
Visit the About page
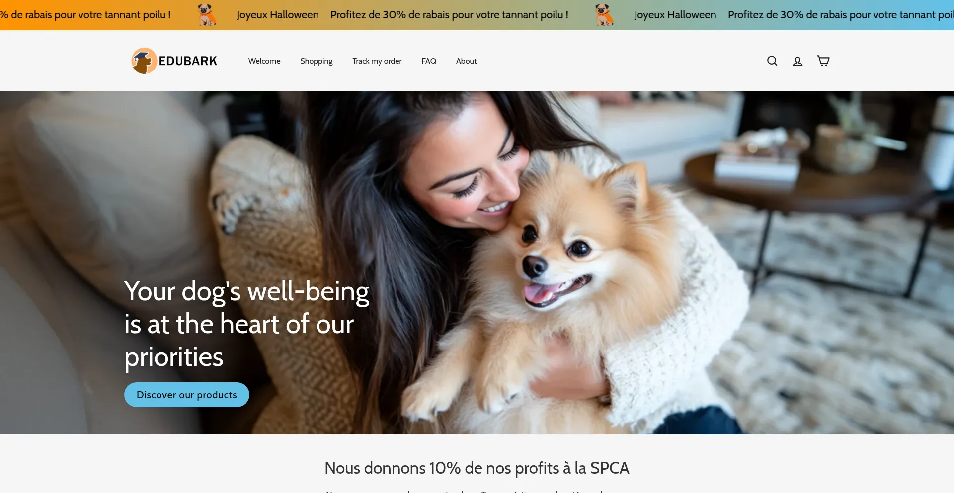tap(466, 61)
